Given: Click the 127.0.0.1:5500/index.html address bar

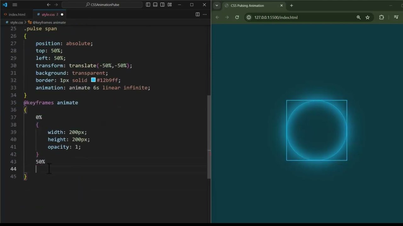Looking at the screenshot, I should coord(276,17).
